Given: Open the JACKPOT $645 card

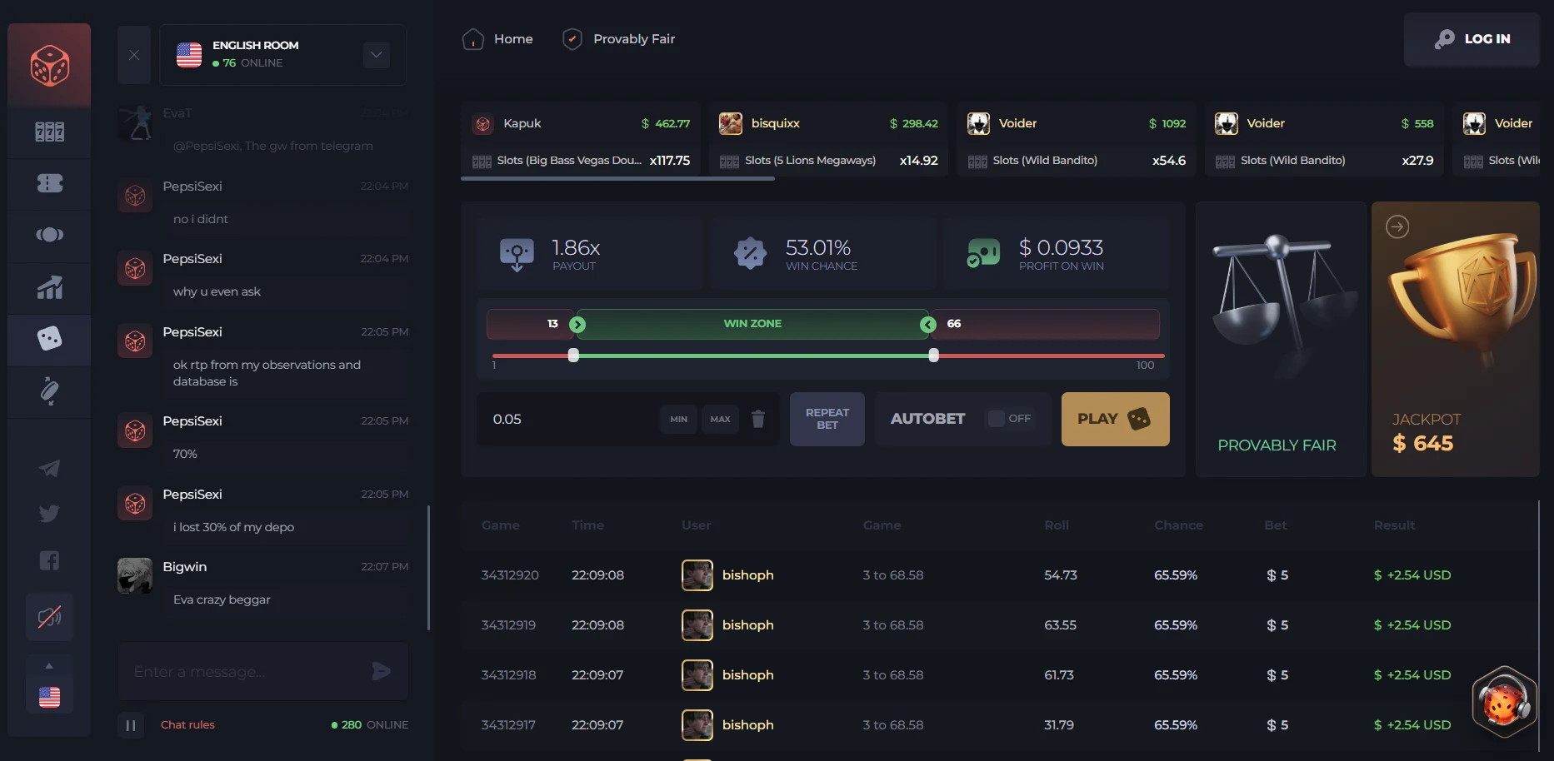Looking at the screenshot, I should [1456, 340].
